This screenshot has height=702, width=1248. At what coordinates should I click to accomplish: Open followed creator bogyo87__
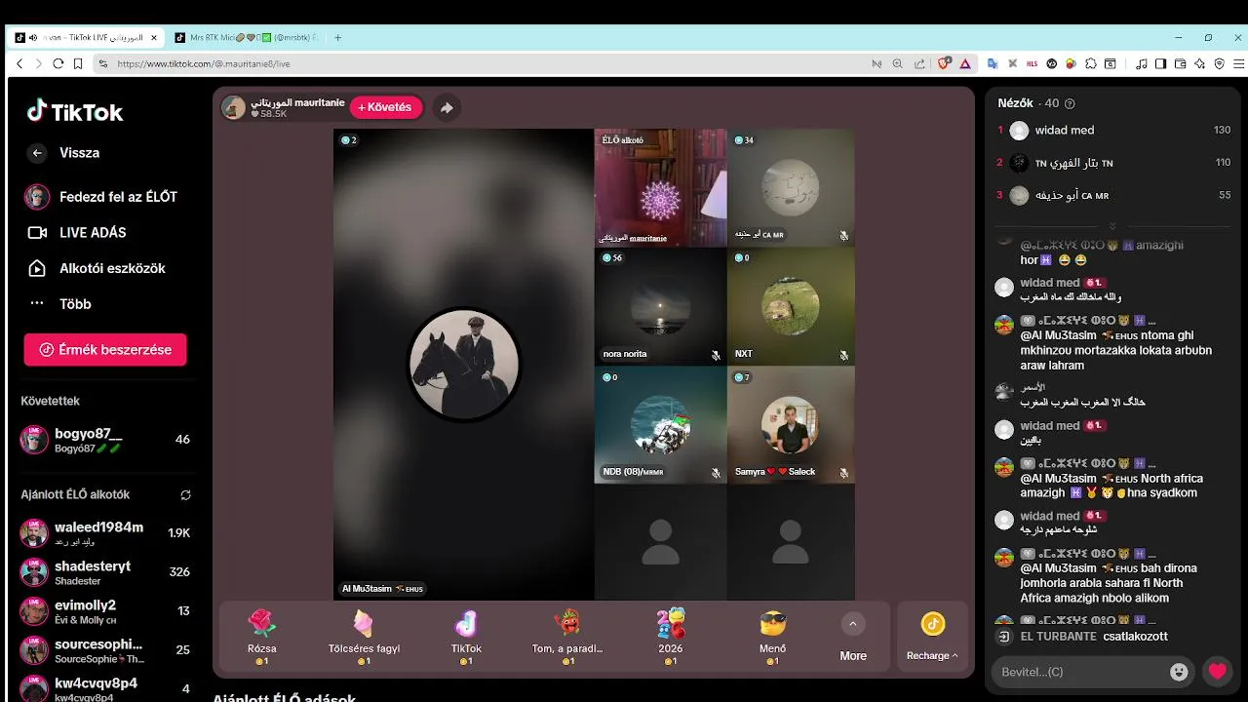pos(105,440)
